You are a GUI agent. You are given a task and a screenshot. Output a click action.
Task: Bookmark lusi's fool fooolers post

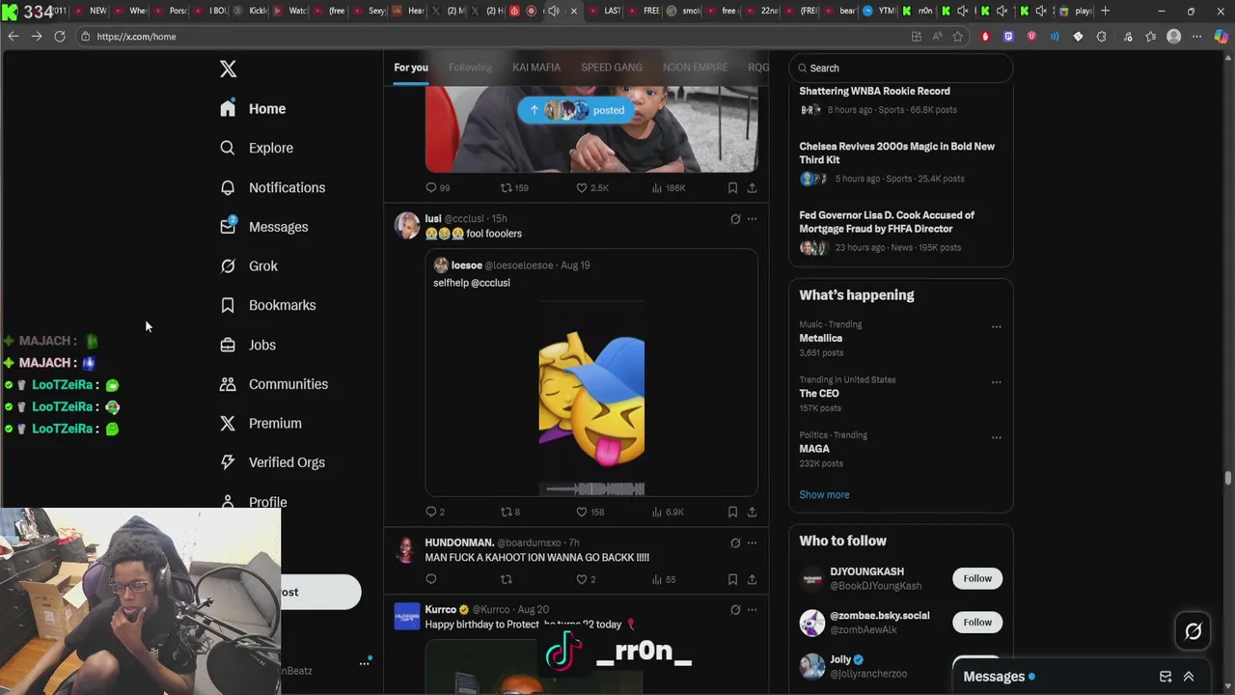[x=732, y=512]
